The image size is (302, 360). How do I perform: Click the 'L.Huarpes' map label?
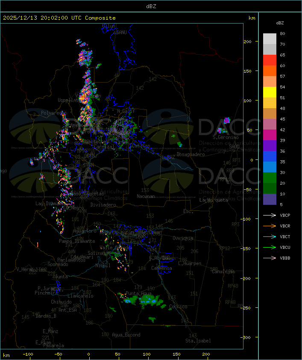(x=190, y=263)
